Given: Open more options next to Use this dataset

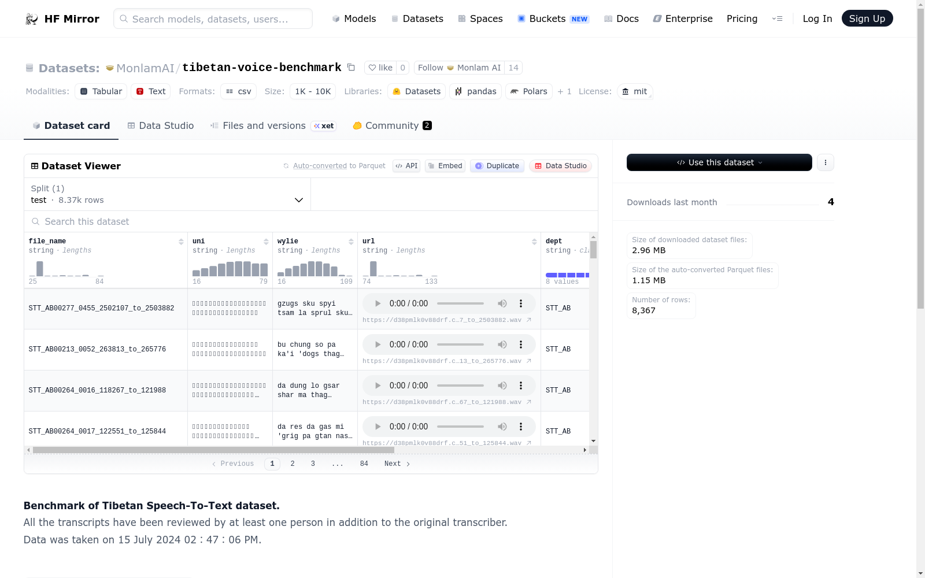Looking at the screenshot, I should (x=826, y=162).
